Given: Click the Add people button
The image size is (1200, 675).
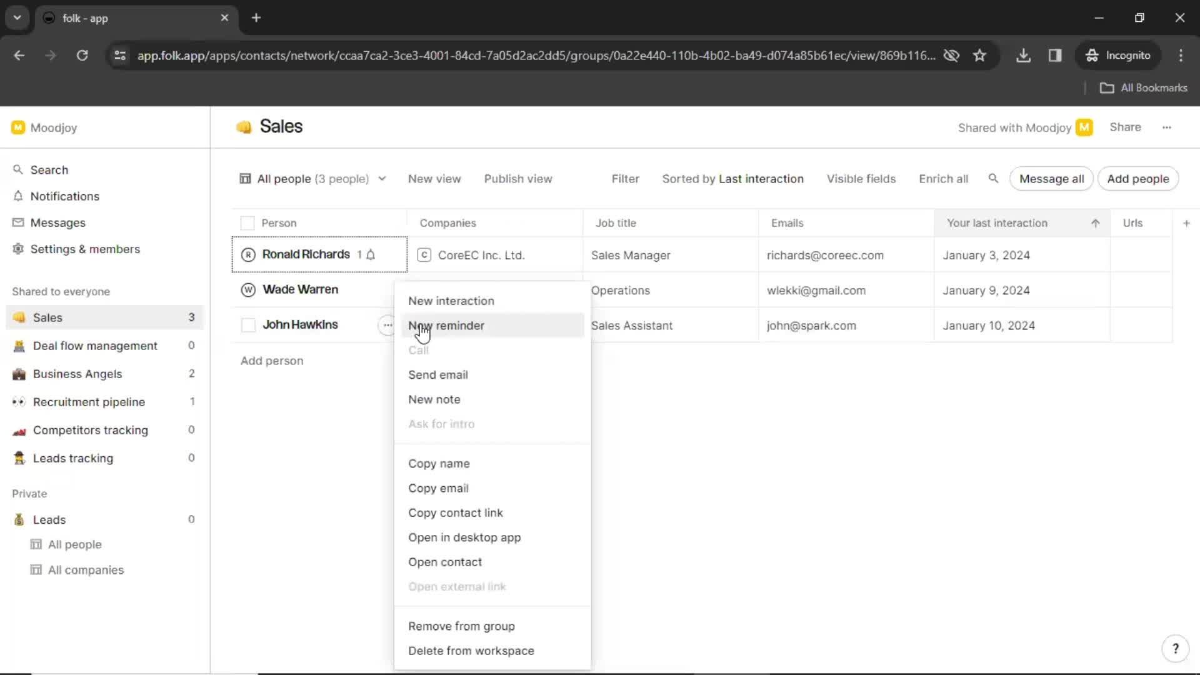Looking at the screenshot, I should point(1138,179).
